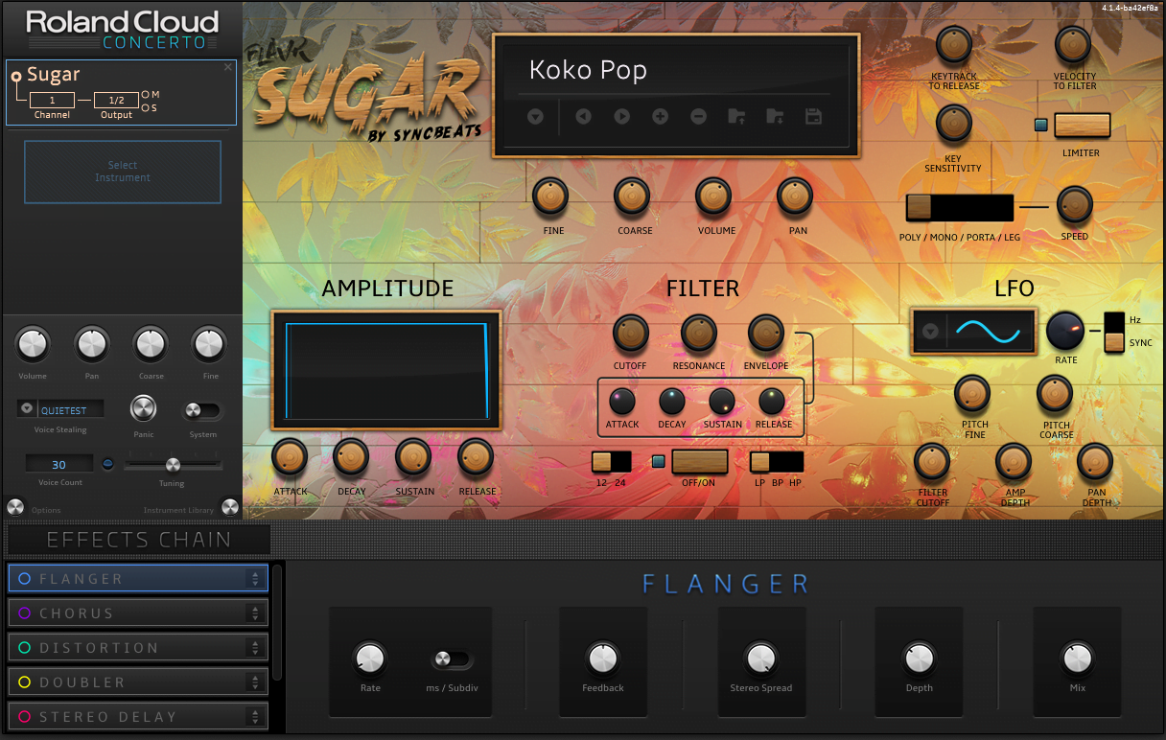1166x740 pixels.
Task: Click the wooden Pan knob under the preset display
Action: [x=795, y=197]
